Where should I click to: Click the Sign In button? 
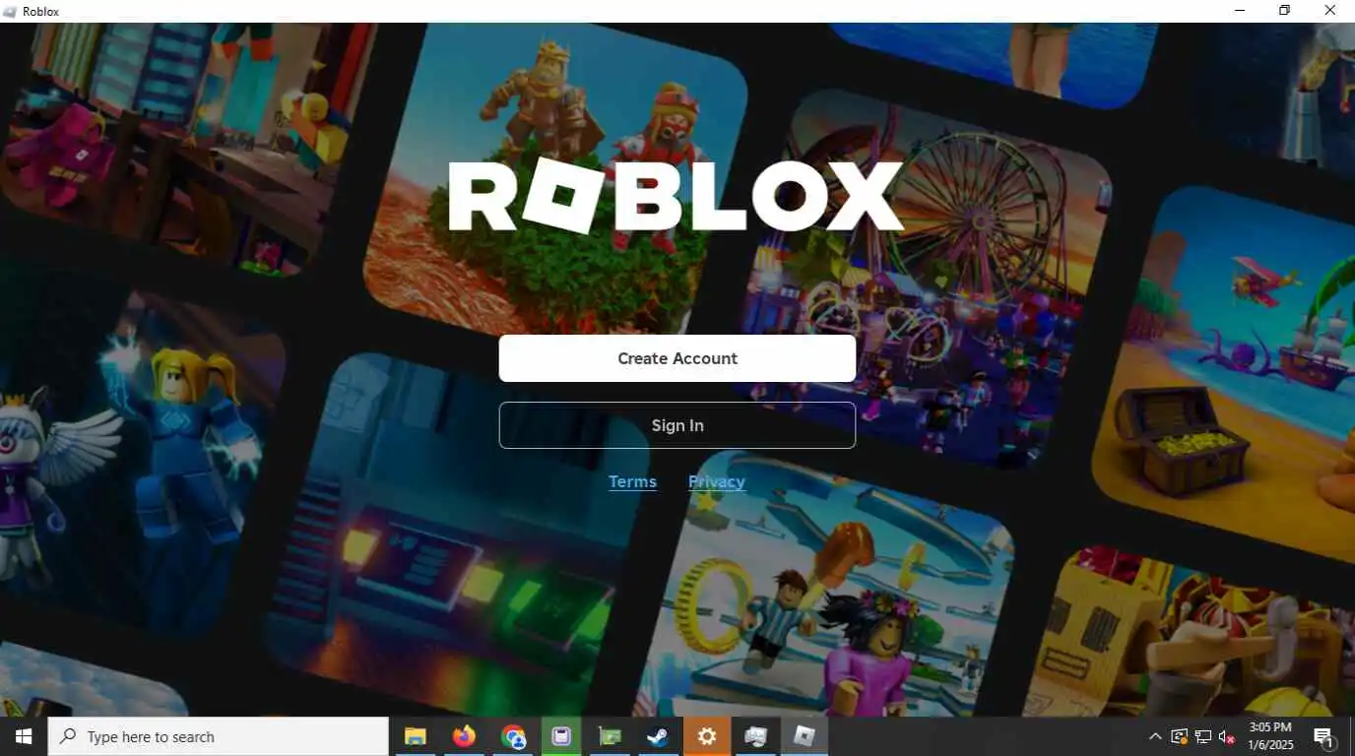[677, 425]
